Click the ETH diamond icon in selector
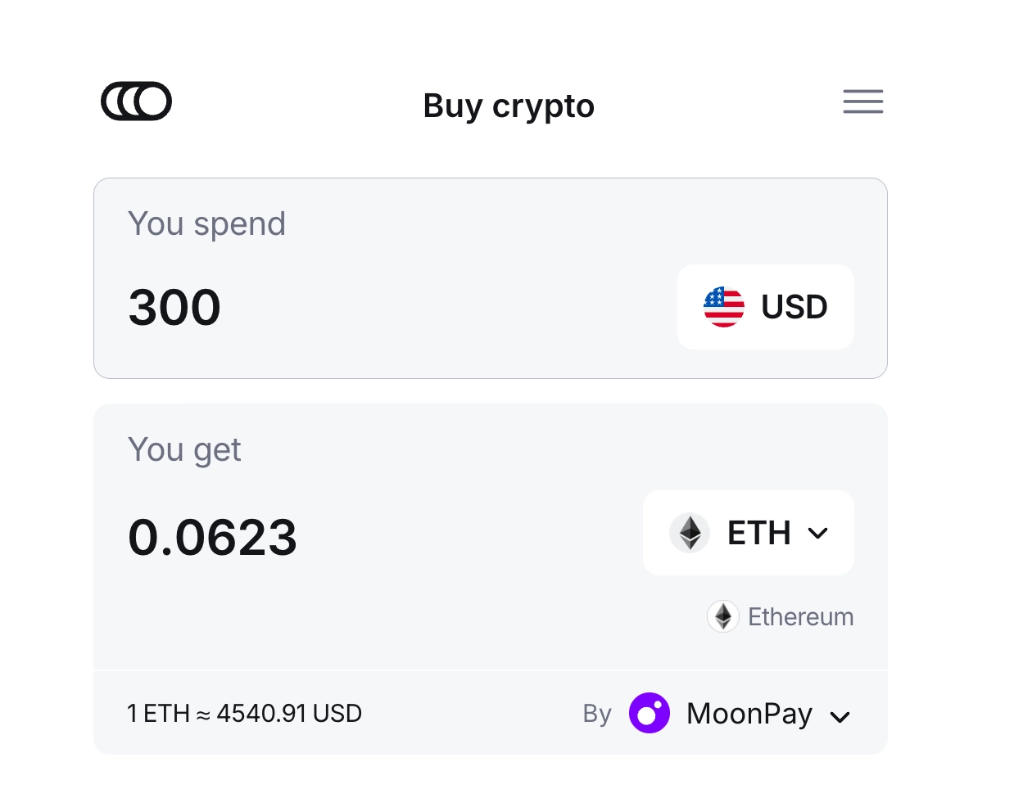The image size is (1014, 789). (x=690, y=533)
